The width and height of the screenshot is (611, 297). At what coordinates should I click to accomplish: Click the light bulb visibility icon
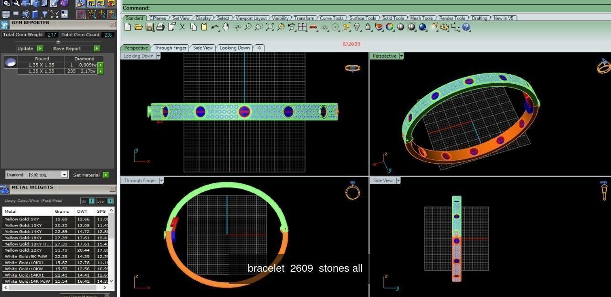coord(357,27)
